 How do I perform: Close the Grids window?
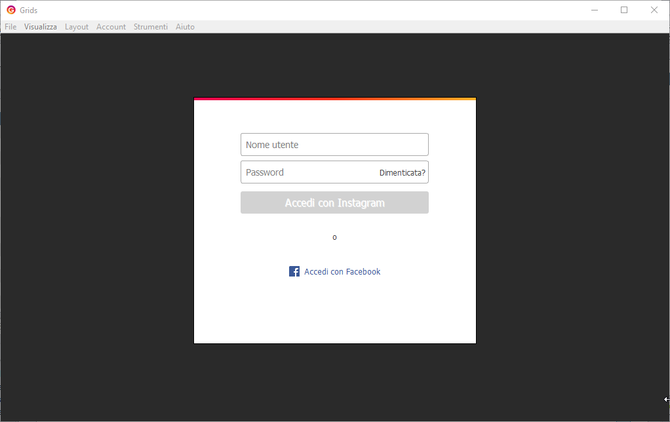[x=654, y=10]
